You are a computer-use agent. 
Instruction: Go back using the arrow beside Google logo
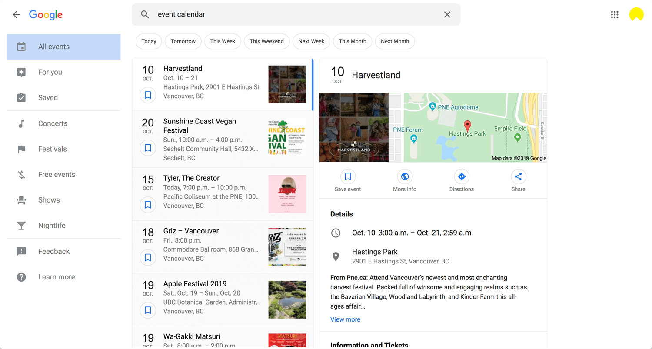pyautogui.click(x=17, y=15)
